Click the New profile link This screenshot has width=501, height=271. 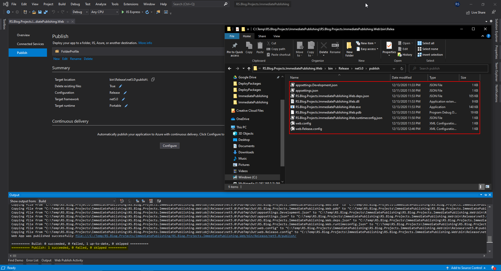pyautogui.click(x=57, y=59)
